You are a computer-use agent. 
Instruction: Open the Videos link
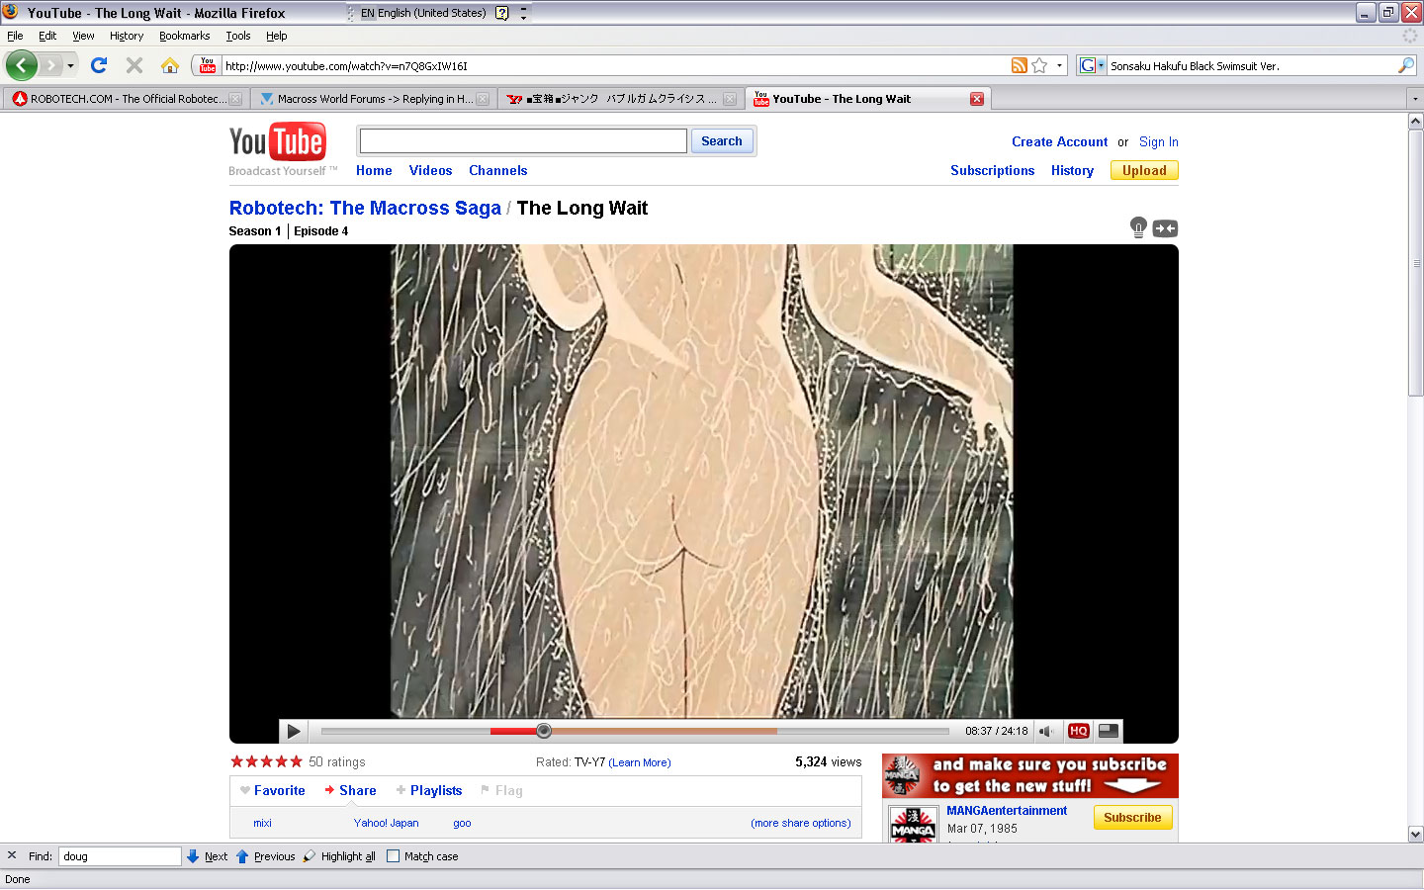(x=430, y=170)
